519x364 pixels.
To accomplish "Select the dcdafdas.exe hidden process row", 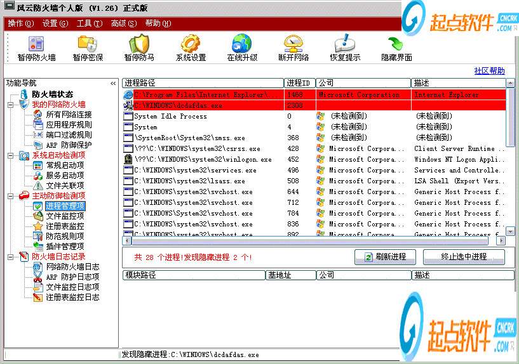I will [314, 105].
